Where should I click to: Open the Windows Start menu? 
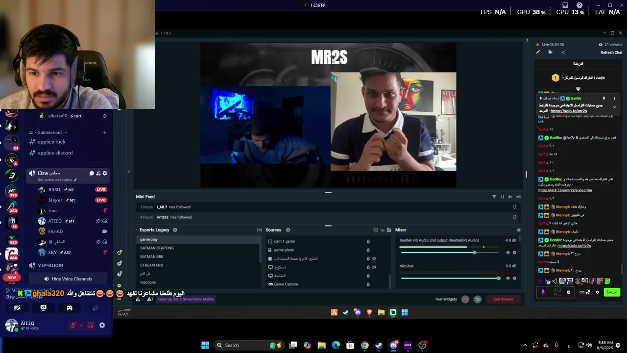(x=205, y=345)
